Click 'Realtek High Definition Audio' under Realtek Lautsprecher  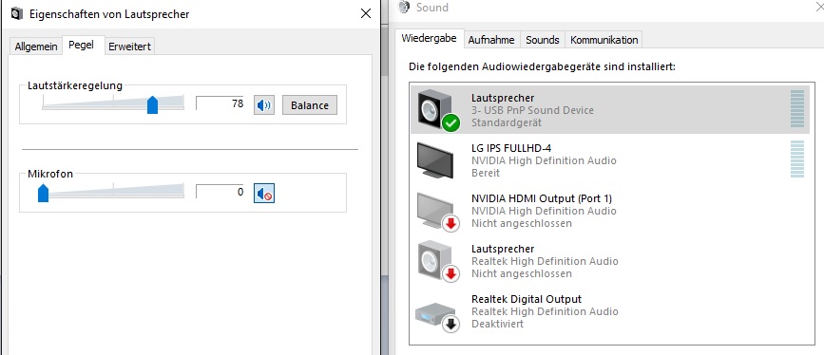click(545, 261)
